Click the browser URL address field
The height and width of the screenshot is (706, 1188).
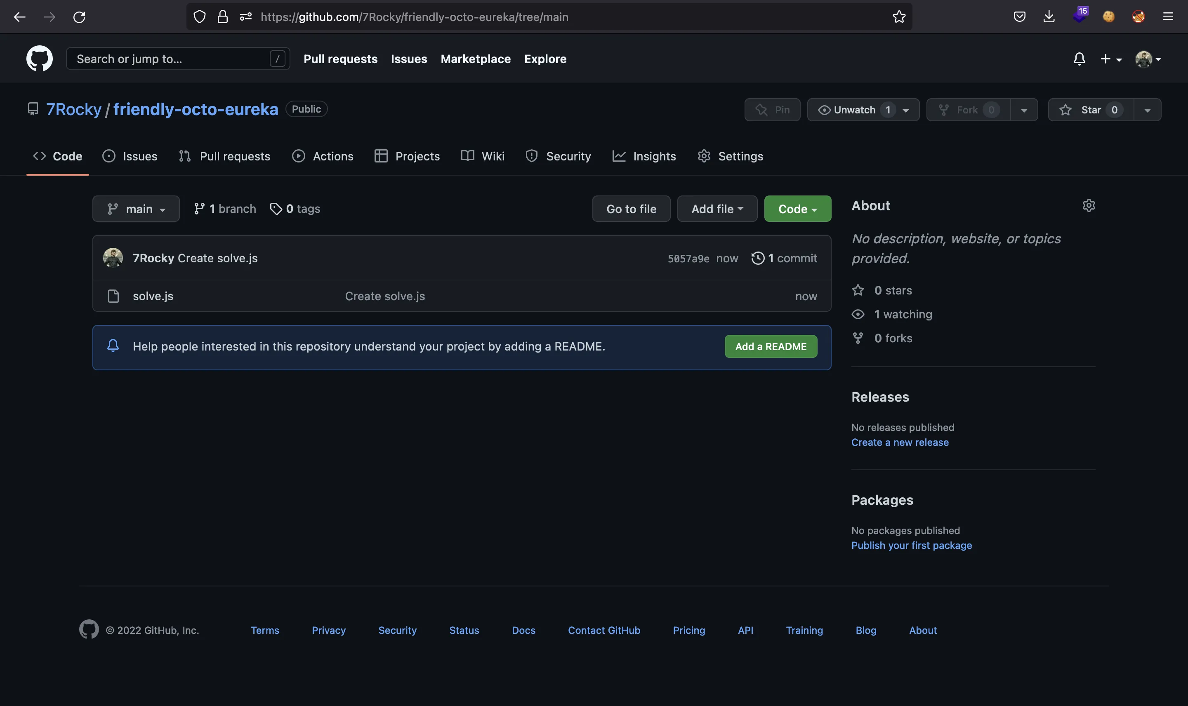[x=549, y=17]
